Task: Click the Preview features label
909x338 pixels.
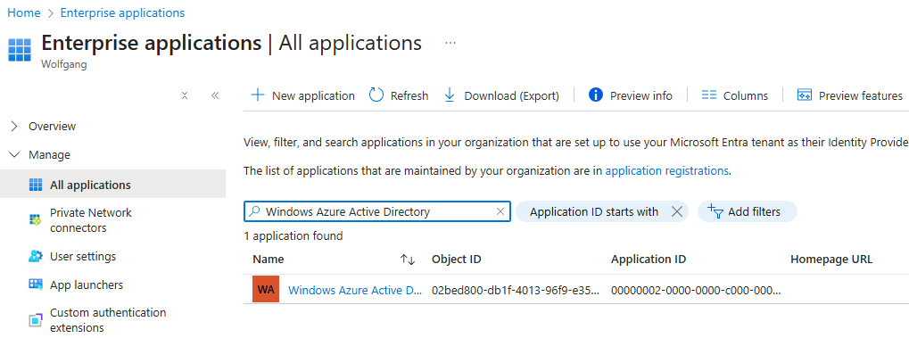Action: 860,95
